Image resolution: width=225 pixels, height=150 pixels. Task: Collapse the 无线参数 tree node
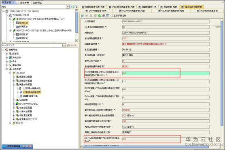tap(6, 69)
